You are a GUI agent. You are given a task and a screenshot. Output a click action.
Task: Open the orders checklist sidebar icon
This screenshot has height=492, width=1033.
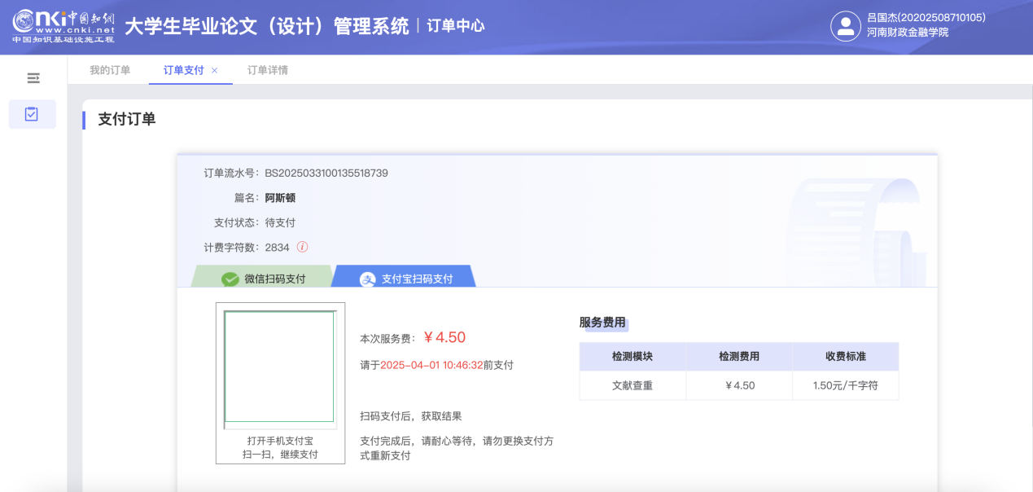(32, 114)
